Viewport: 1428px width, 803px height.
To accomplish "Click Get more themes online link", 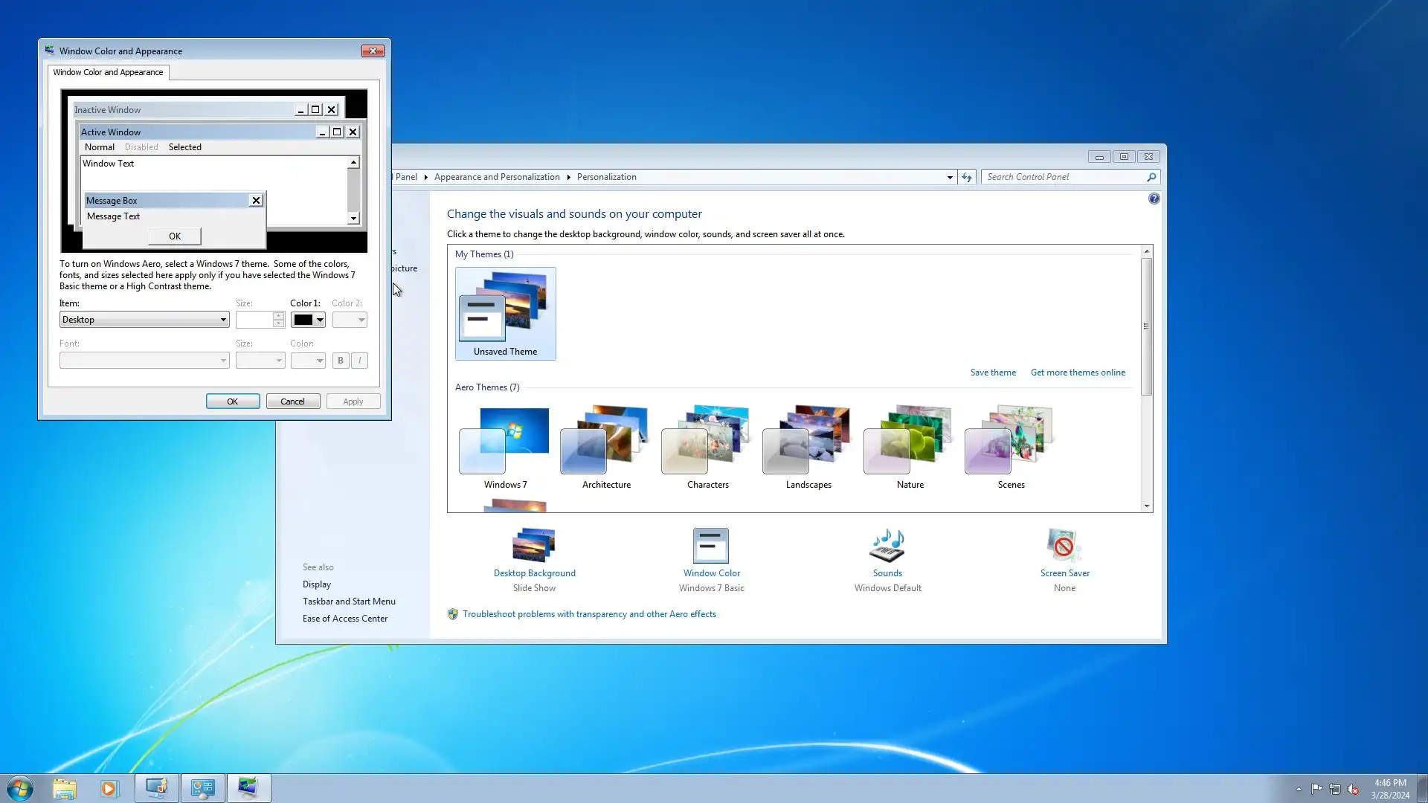I will coord(1078,373).
